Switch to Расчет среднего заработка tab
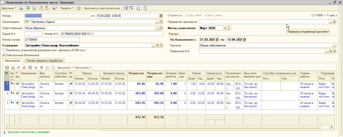 pos(44,61)
